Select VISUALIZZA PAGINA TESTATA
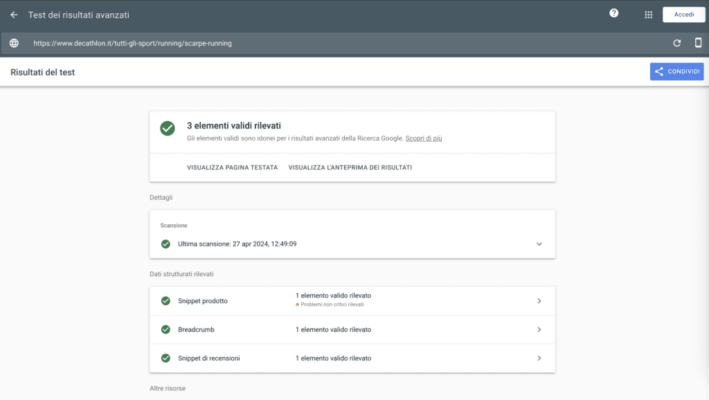709x400 pixels. pyautogui.click(x=233, y=167)
